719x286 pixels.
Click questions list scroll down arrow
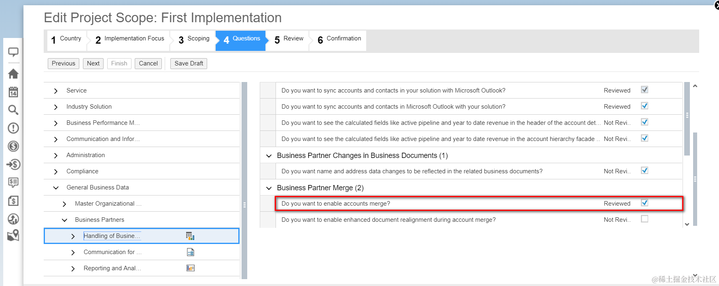click(687, 224)
